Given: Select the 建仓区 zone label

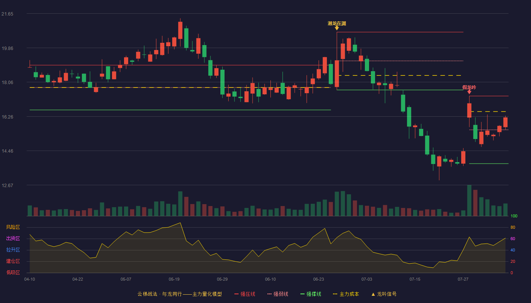Looking at the screenshot, I should [13, 261].
